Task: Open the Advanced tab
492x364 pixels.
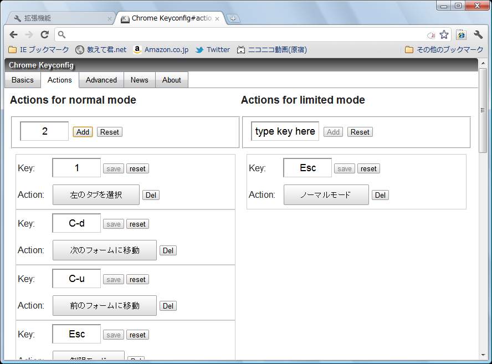Action: [101, 80]
